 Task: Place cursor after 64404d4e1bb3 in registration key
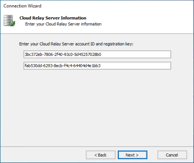101,65
